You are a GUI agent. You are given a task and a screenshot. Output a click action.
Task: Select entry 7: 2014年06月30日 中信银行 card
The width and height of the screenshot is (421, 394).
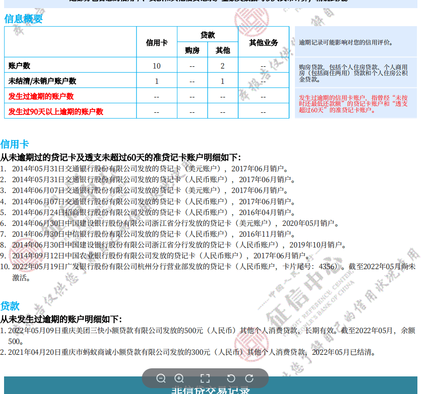(148, 234)
